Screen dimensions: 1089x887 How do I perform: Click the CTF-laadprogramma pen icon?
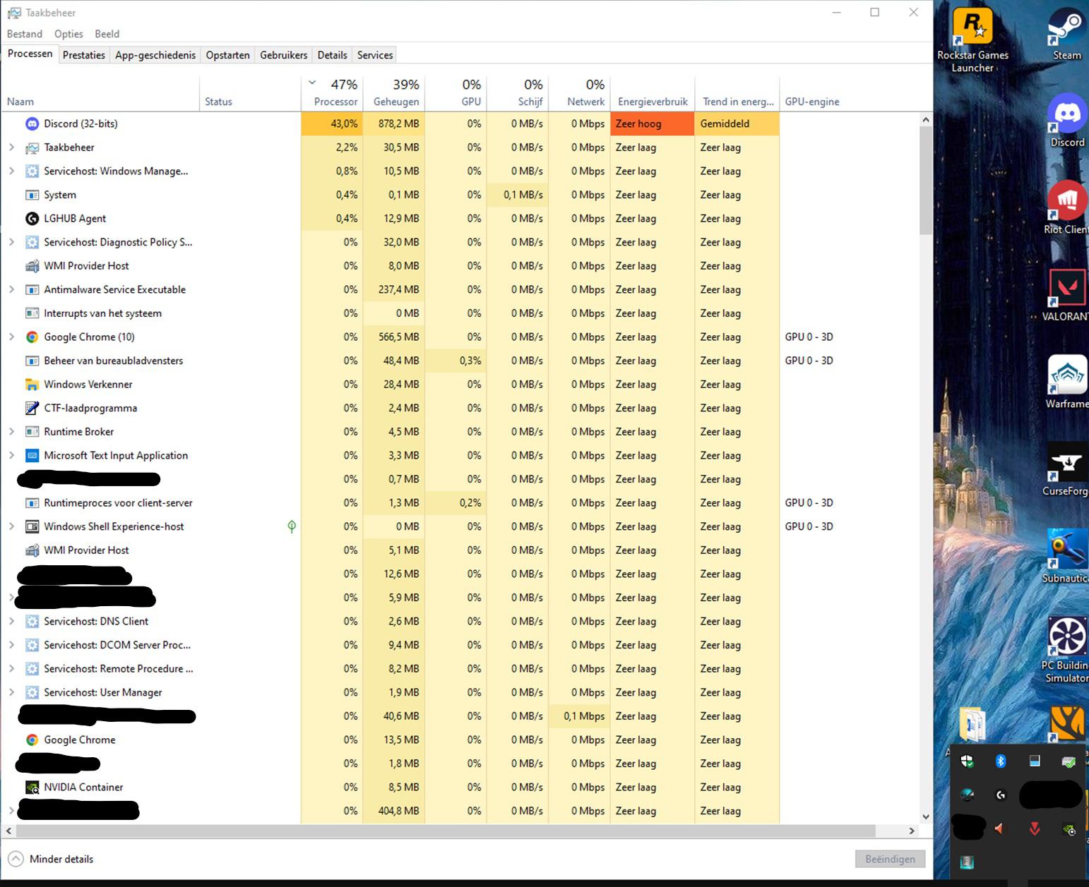coord(32,408)
